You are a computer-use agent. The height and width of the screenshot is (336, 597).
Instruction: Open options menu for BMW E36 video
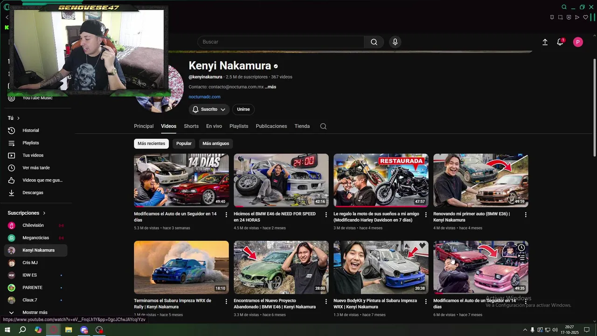point(526,215)
